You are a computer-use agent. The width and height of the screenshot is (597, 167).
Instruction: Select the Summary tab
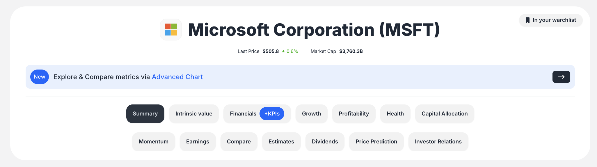(145, 114)
